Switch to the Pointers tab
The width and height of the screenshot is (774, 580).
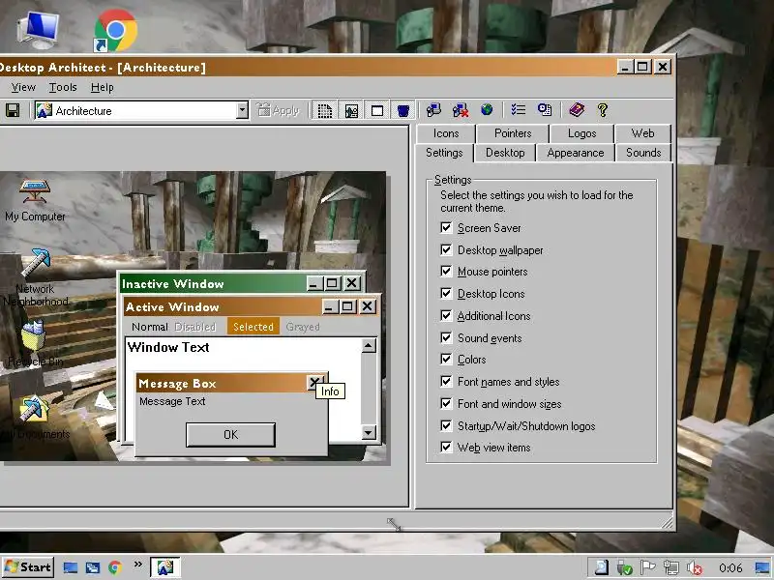coord(513,133)
